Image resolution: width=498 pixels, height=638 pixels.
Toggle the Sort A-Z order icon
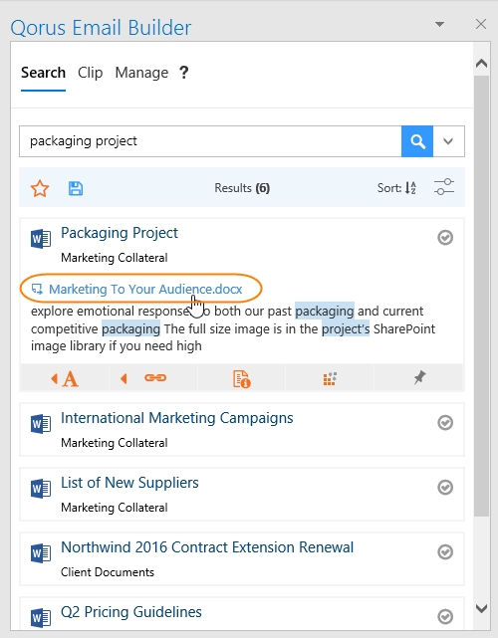tap(410, 187)
